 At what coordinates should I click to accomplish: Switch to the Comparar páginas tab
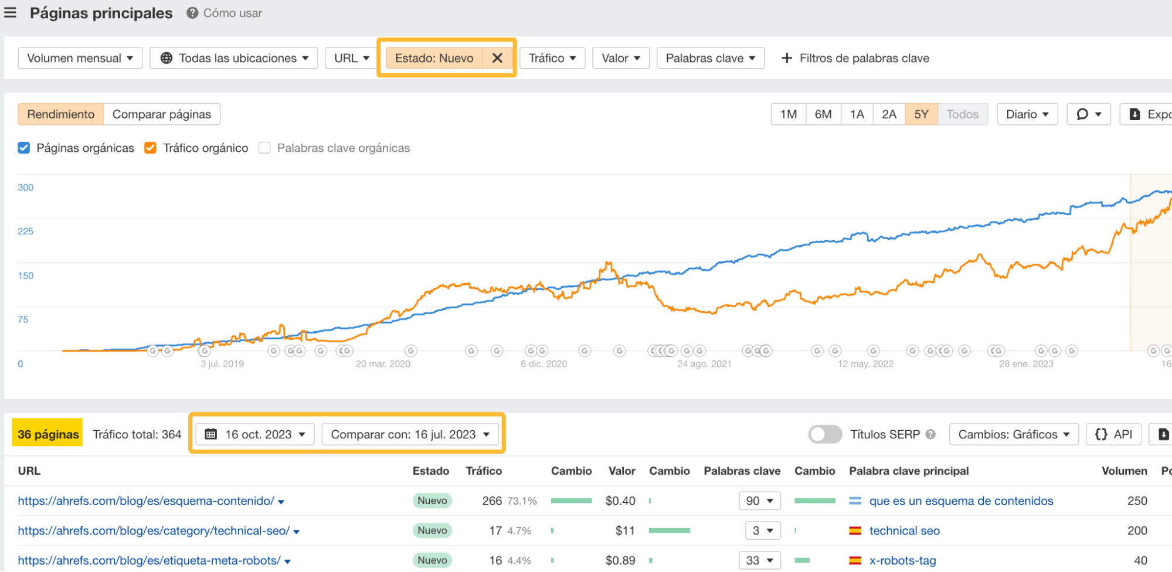click(x=162, y=114)
